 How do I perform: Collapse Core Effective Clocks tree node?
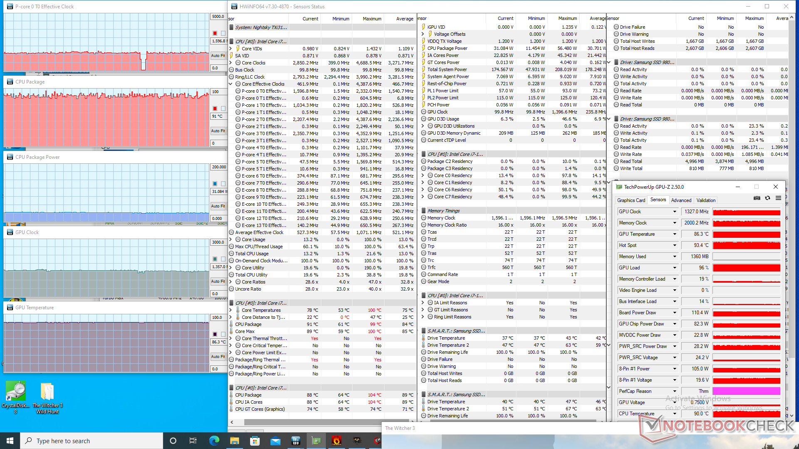(231, 84)
